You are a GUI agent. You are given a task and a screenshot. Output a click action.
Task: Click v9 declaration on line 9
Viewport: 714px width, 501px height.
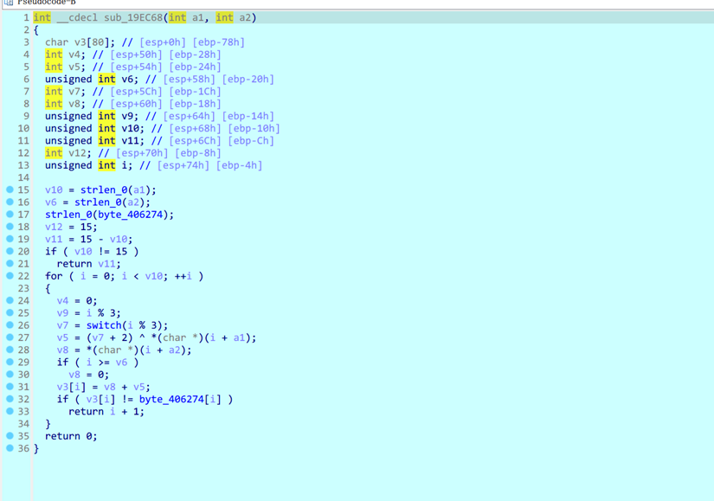coord(127,116)
